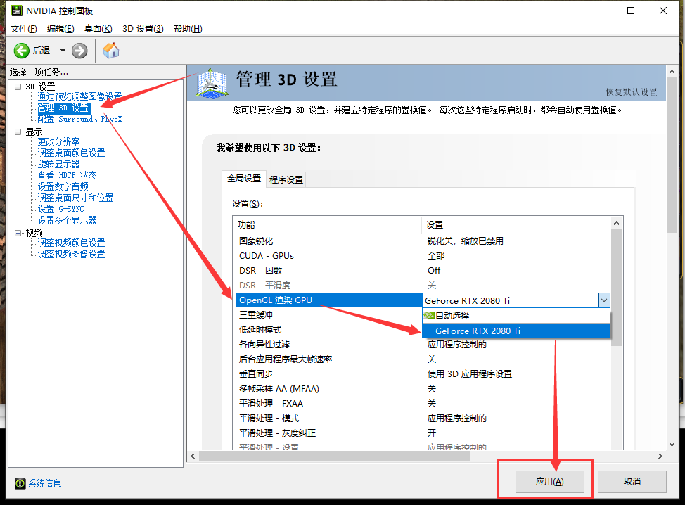This screenshot has height=505, width=685.
Task: Click the 取消 cancel button
Action: [632, 481]
